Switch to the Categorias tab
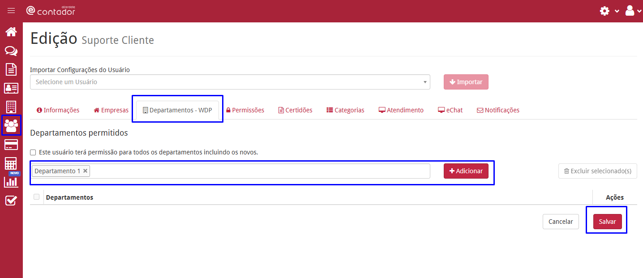 [345, 110]
